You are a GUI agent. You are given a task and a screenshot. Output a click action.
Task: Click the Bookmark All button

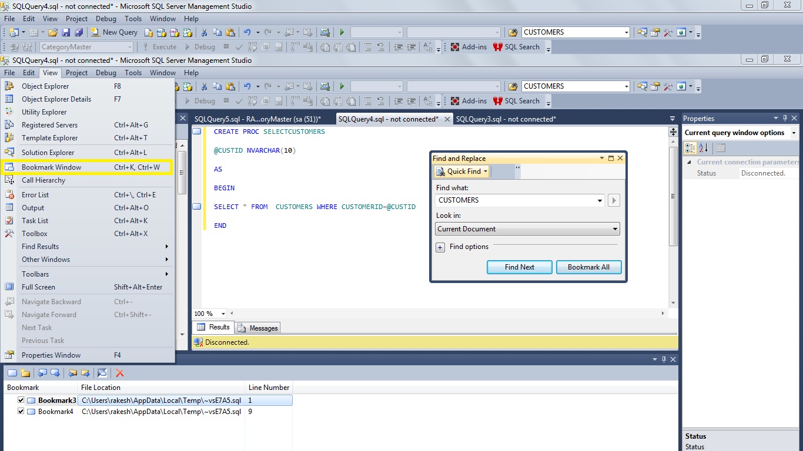[588, 267]
